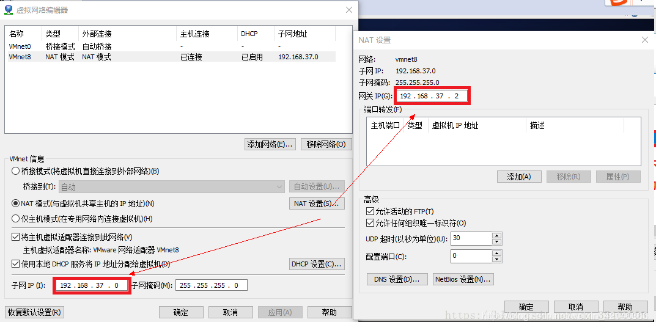Click the UDP 超时 value field

(471, 238)
